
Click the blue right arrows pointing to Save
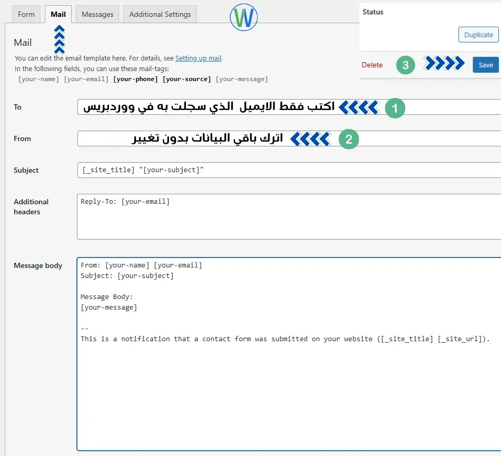click(444, 64)
